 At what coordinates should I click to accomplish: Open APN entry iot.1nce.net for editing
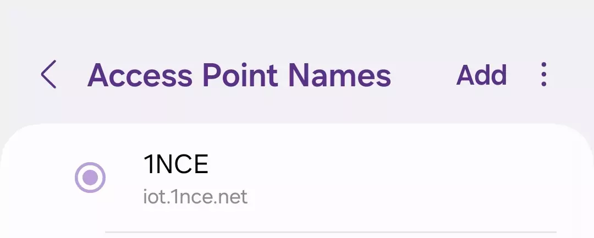(x=330, y=179)
